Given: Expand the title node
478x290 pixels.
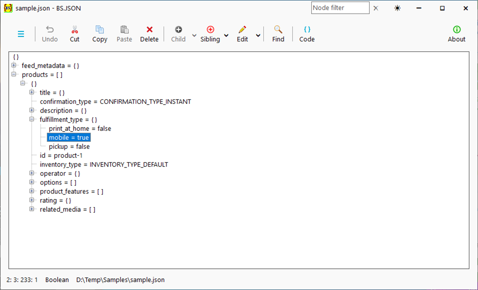Looking at the screenshot, I should [x=32, y=92].
